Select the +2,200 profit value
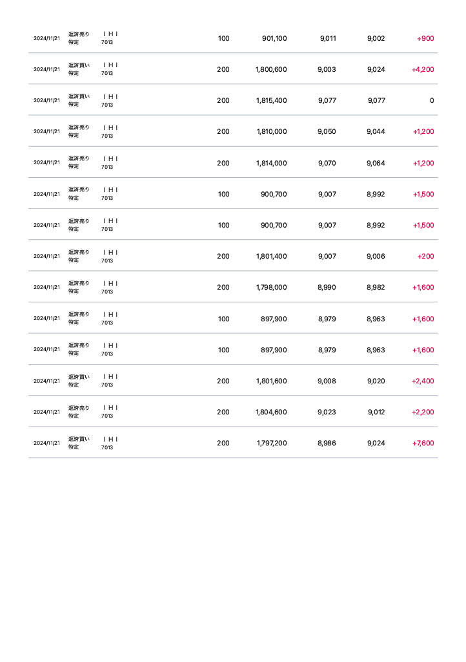466x662 pixels. pos(423,412)
